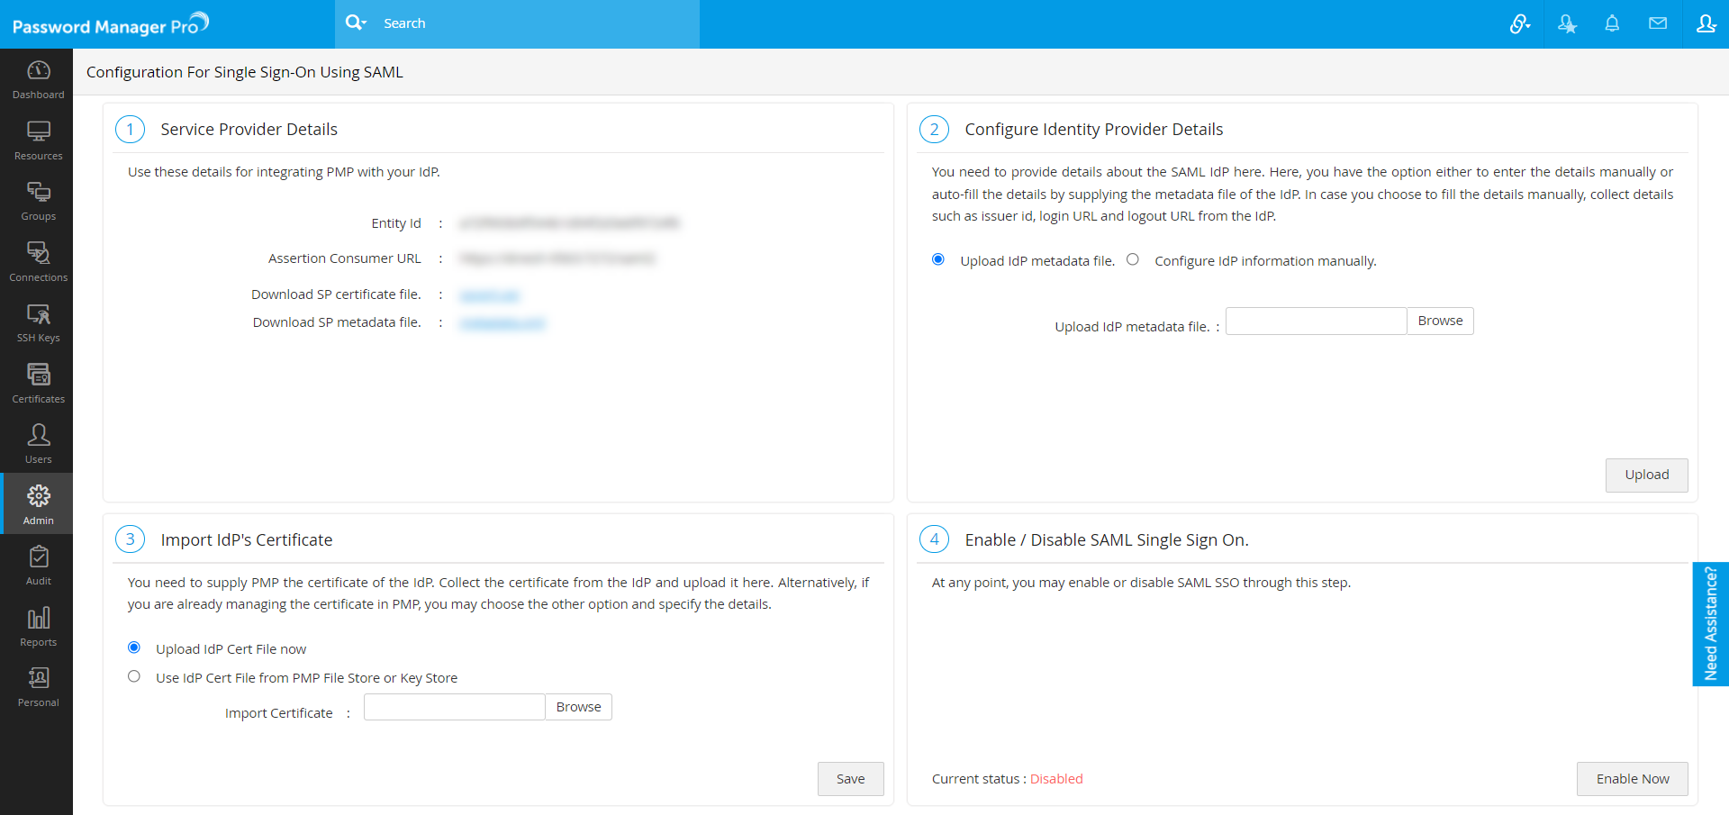
Task: Open the key icon dropdown in the header
Action: [x=1520, y=24]
